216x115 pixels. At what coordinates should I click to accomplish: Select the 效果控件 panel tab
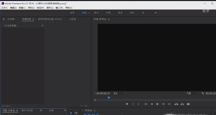click(27, 19)
